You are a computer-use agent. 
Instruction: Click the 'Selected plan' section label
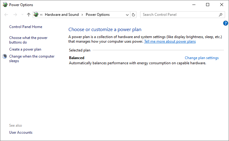coord(80,50)
